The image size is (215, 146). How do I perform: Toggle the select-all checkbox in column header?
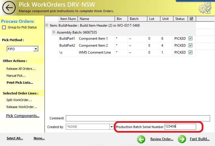192,19
